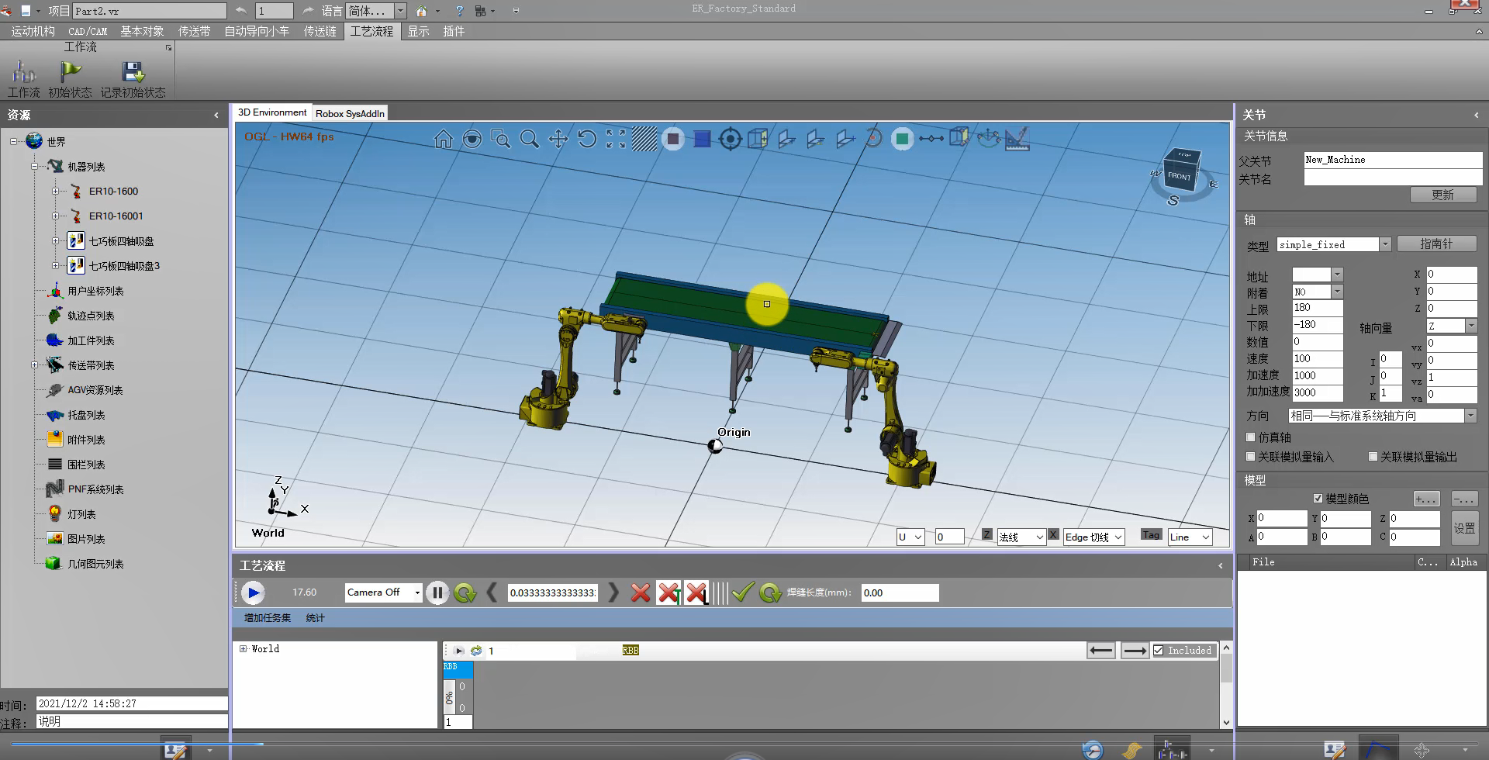Image resolution: width=1489 pixels, height=760 pixels.
Task: Uncheck the 模型颜色 checkbox
Action: click(1318, 499)
